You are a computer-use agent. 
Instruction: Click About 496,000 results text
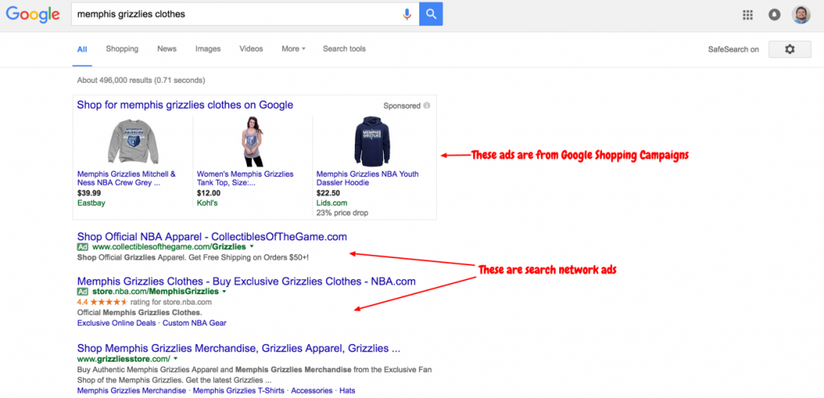[x=141, y=80]
